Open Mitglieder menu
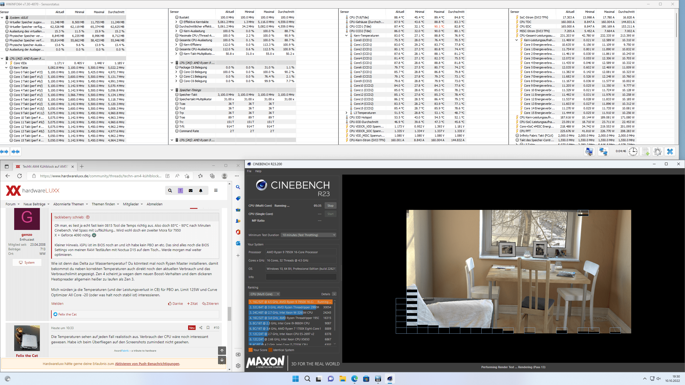Image resolution: width=685 pixels, height=385 pixels. pyautogui.click(x=133, y=204)
